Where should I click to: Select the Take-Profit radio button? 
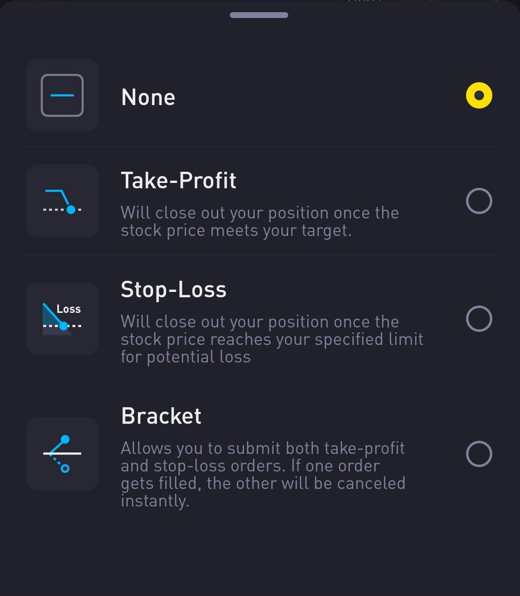coord(479,201)
